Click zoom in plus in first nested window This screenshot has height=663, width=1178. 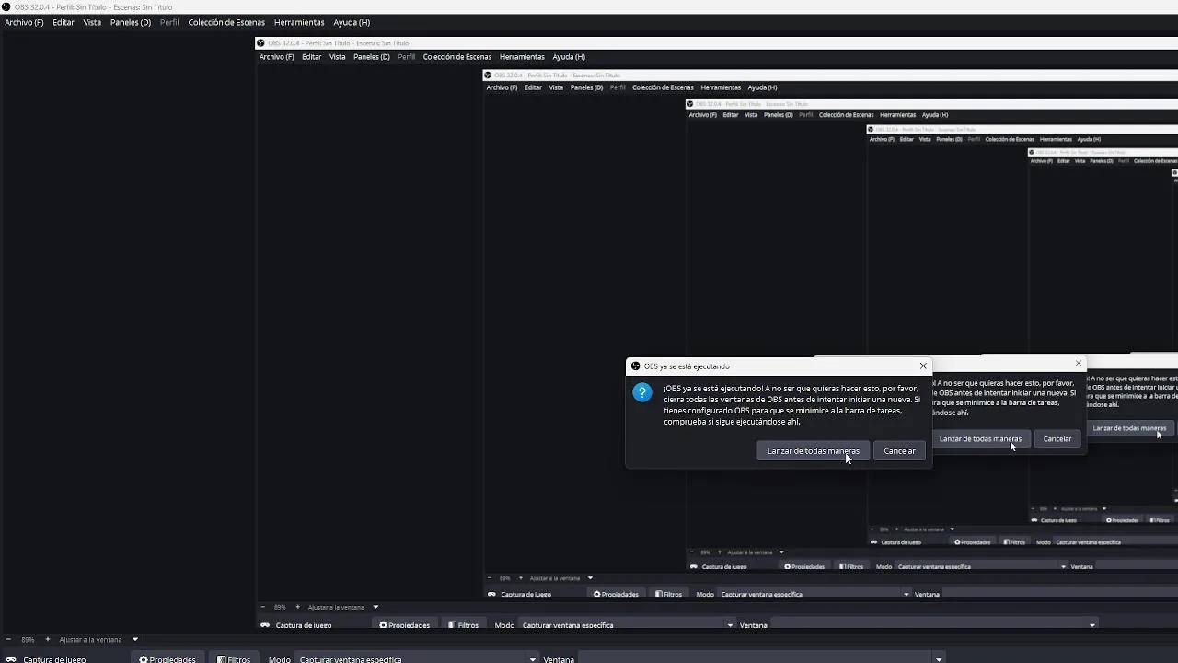[x=296, y=607]
